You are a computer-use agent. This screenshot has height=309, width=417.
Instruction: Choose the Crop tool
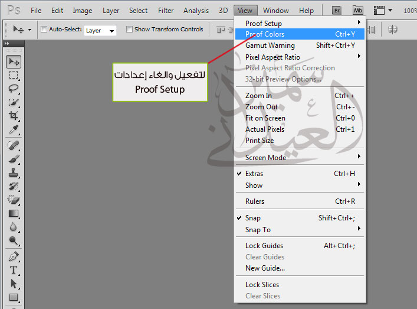point(14,116)
